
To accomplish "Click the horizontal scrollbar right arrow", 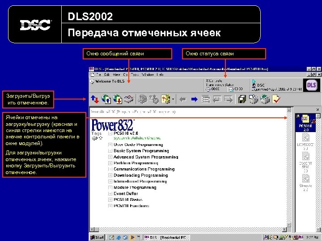I will pos(284,229).
